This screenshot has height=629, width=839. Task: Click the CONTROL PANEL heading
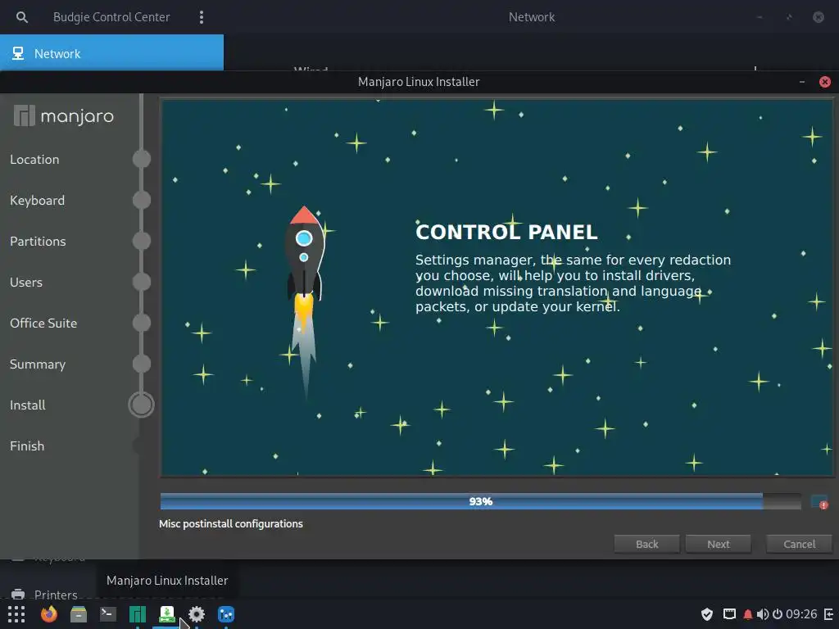(506, 232)
